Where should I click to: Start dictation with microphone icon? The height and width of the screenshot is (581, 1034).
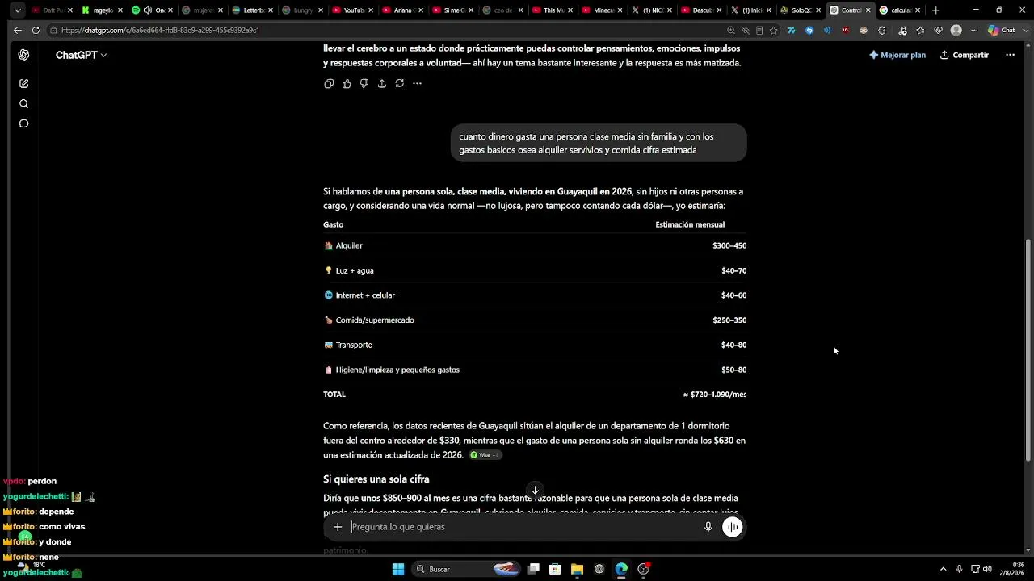pyautogui.click(x=708, y=527)
